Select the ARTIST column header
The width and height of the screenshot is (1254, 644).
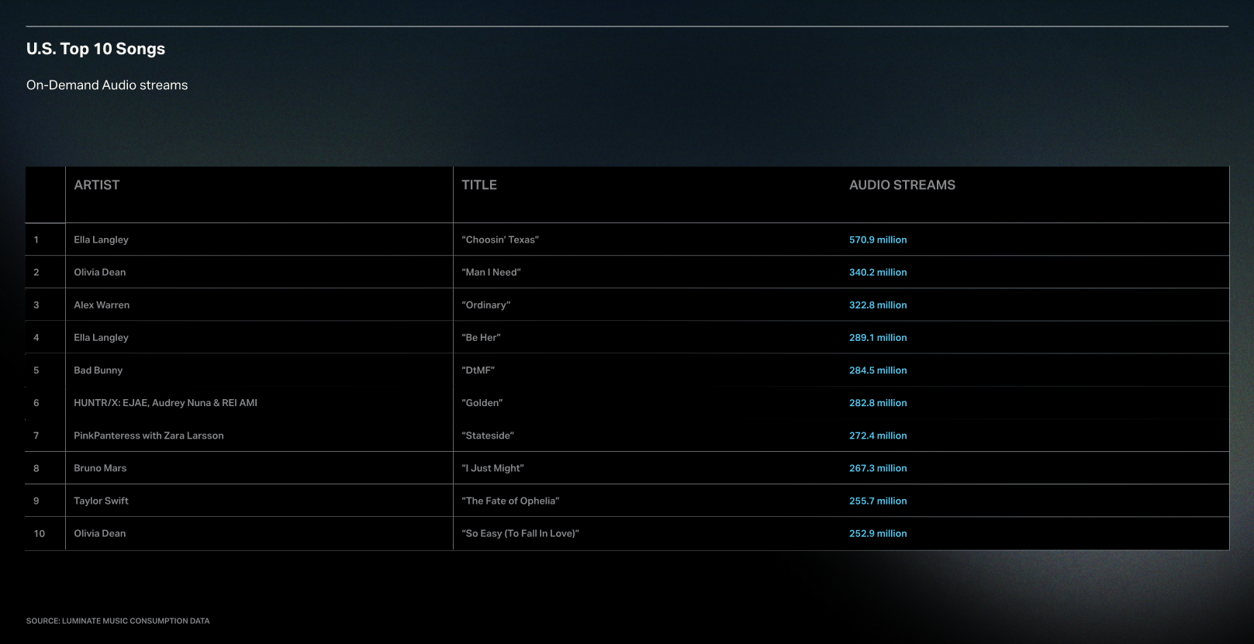coord(97,185)
